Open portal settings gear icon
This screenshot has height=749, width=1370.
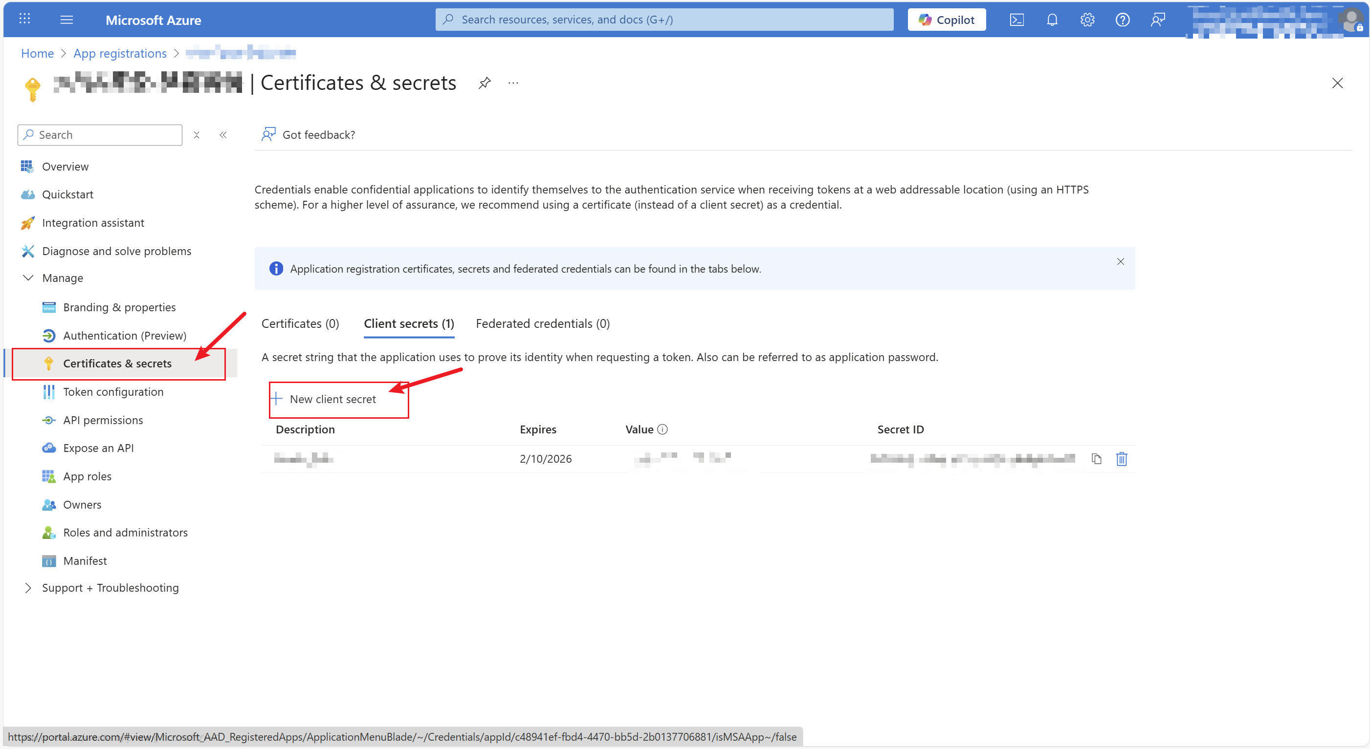coord(1086,20)
